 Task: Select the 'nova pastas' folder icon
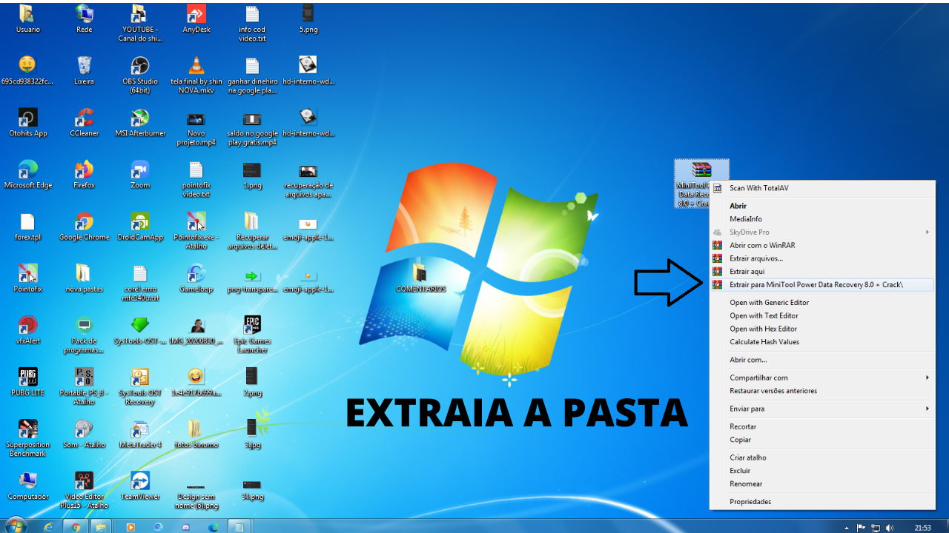(84, 278)
